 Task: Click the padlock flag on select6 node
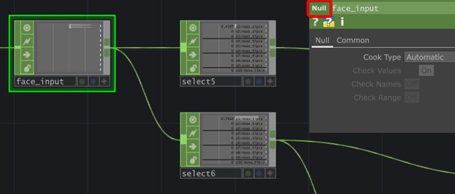pyautogui.click(x=192, y=160)
